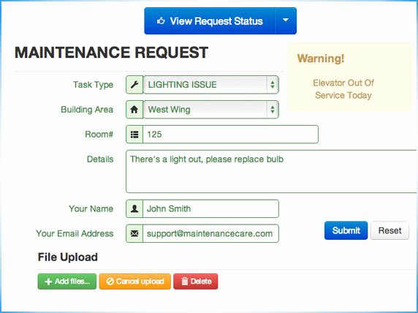The height and width of the screenshot is (313, 418).
Task: Open the West Wing building area dropdown
Action: 211,110
